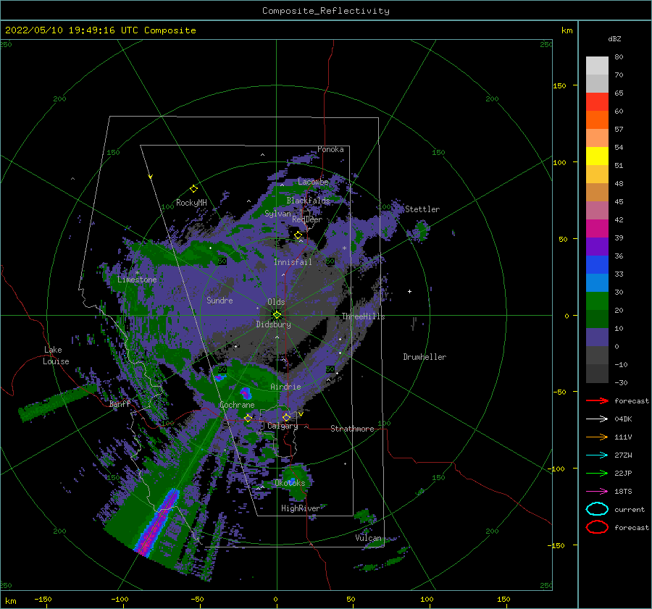
Task: Click the red swatch below 65 dBZ
Action: 597,101
